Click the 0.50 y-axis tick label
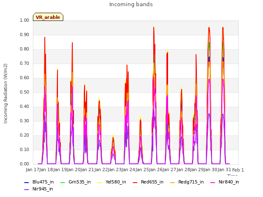This screenshot has width=263, height=197. [x=25, y=92]
